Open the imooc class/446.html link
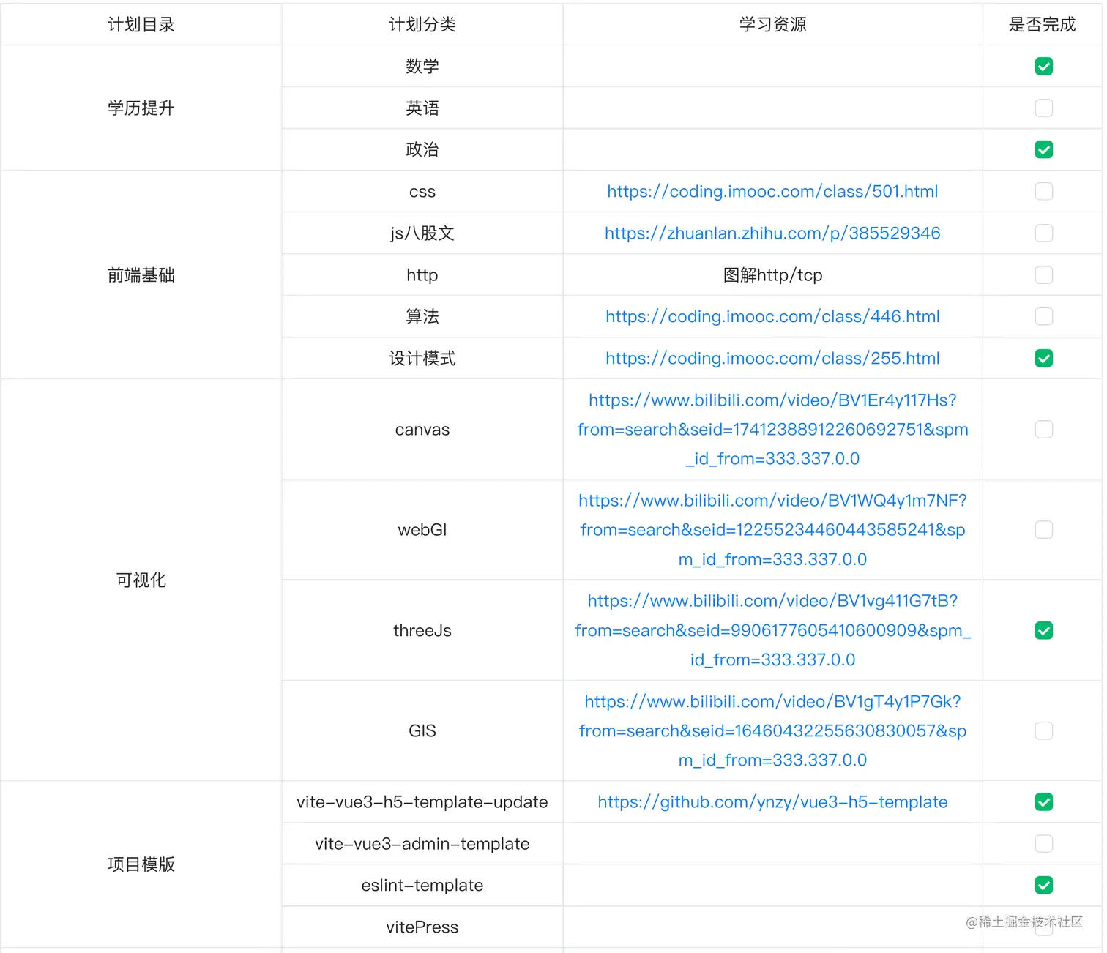1107x953 pixels. (772, 317)
